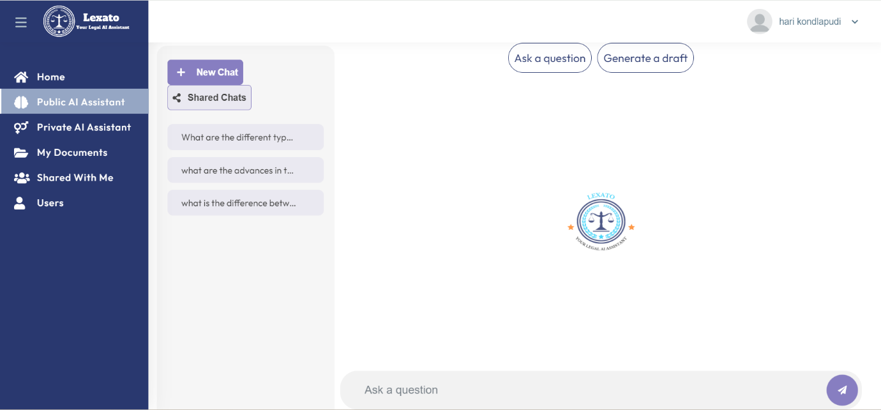Select the Users person icon

(20, 202)
